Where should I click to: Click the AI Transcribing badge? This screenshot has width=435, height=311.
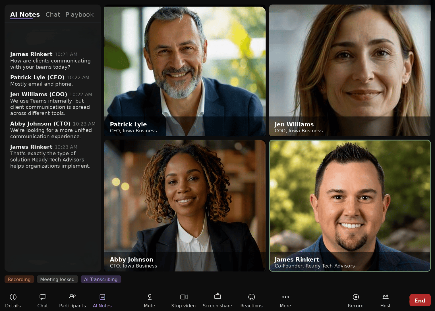[x=101, y=279]
